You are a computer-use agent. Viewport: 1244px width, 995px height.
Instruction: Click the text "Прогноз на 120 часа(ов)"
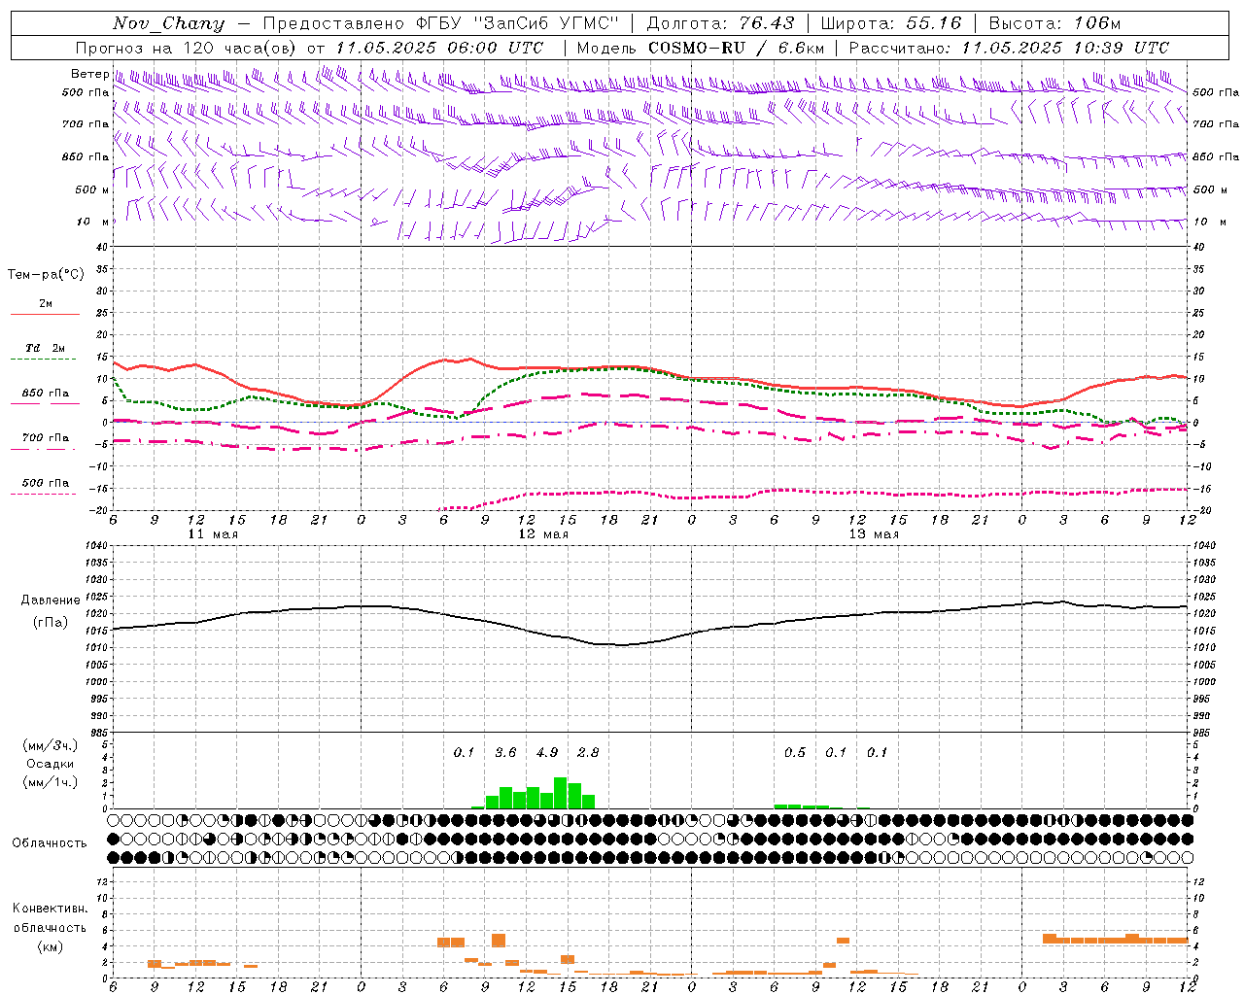(187, 48)
